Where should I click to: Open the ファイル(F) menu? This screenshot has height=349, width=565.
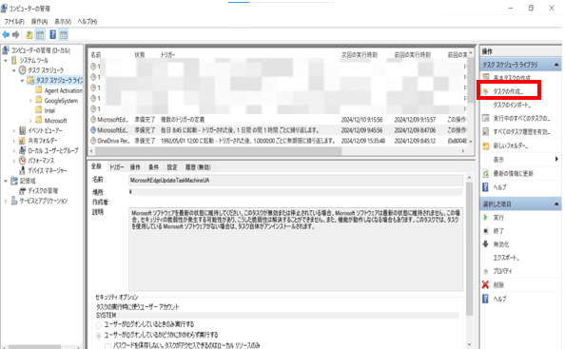(14, 22)
